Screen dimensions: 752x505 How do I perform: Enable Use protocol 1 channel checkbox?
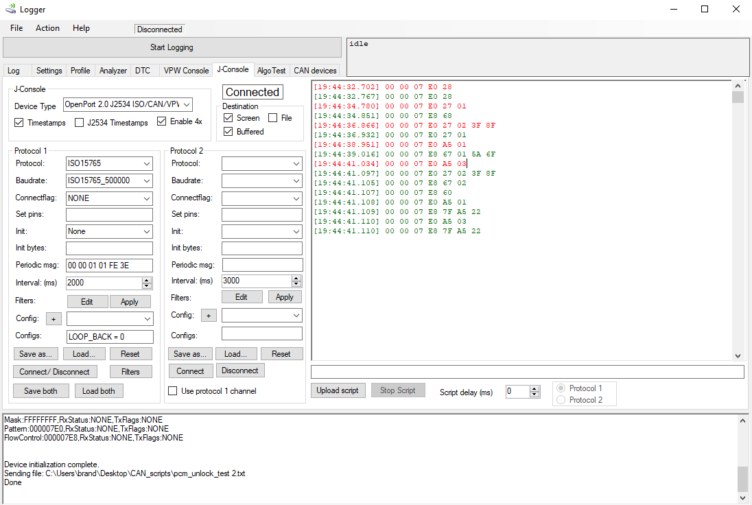coord(173,391)
